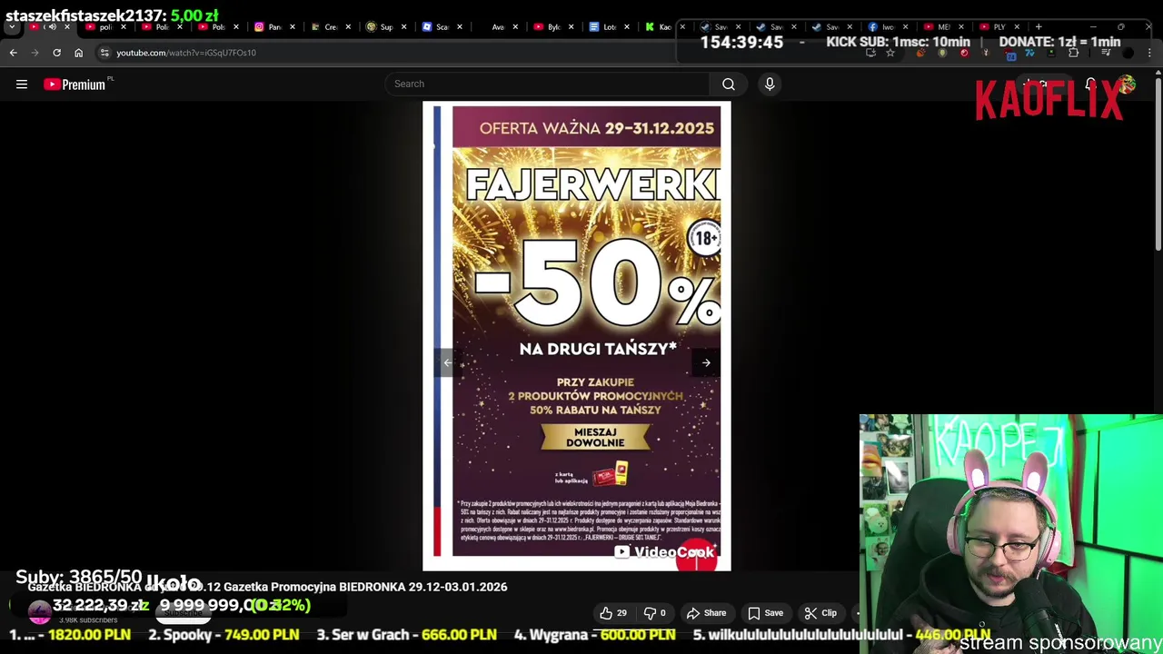This screenshot has height=654, width=1163.
Task: Open YouTube notifications bell
Action: tap(1090, 84)
